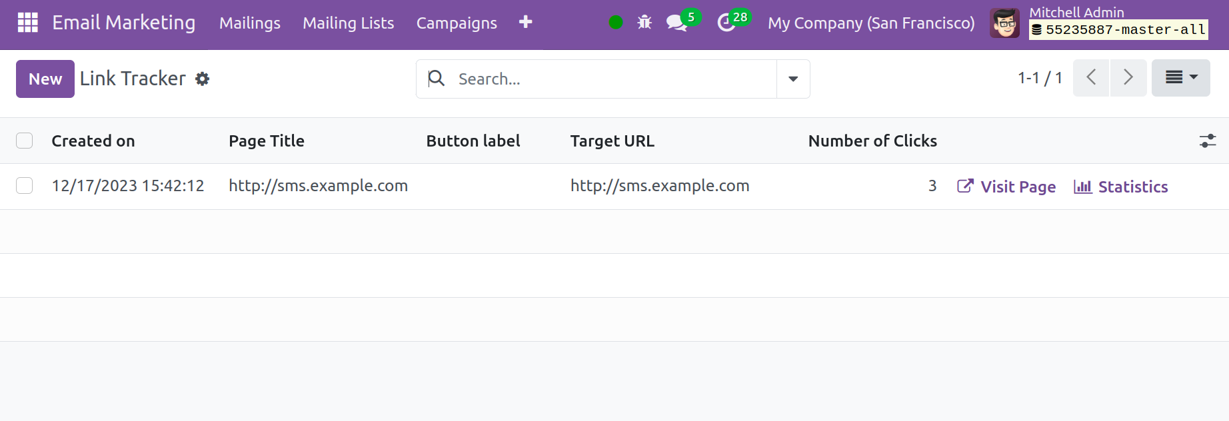Open the apps grid home menu
This screenshot has width=1229, height=421.
pos(27,23)
